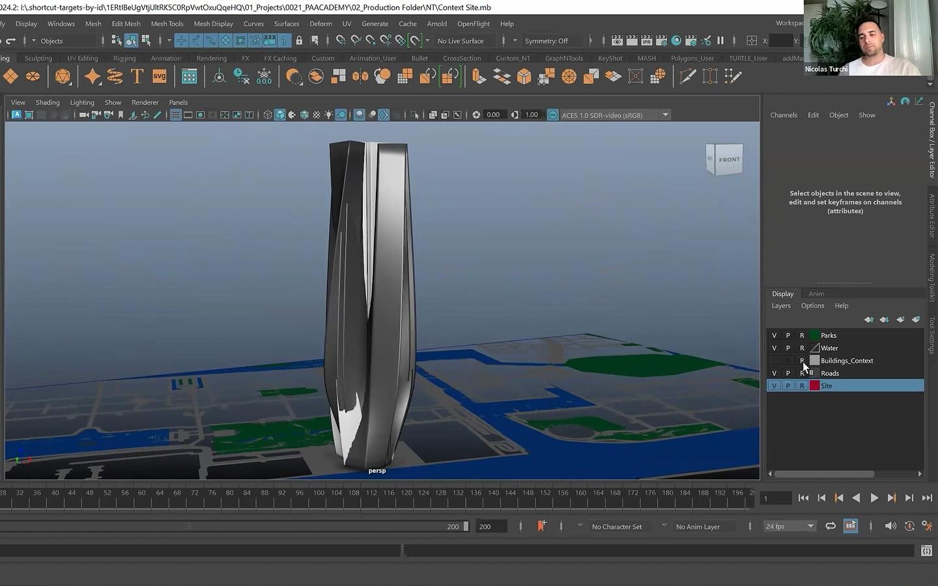938x586 pixels.
Task: Click the play forward button in the timeline
Action: [874, 497]
